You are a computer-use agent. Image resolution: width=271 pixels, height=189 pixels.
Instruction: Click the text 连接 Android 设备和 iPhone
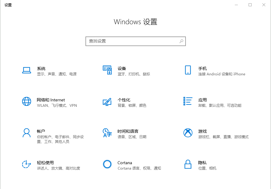click(222, 74)
